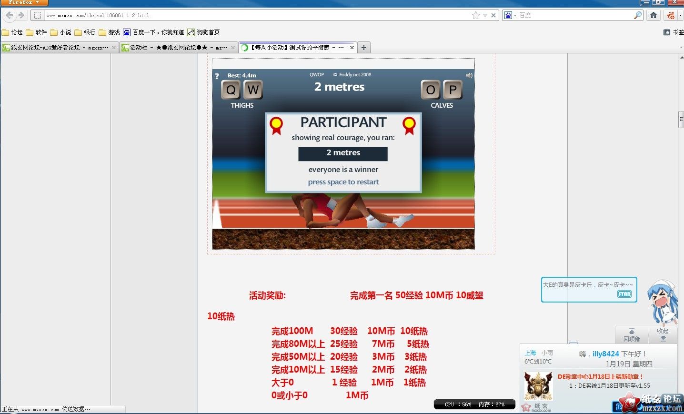Click the 上海 weather city link
This screenshot has width=684, height=414.
pyautogui.click(x=530, y=353)
